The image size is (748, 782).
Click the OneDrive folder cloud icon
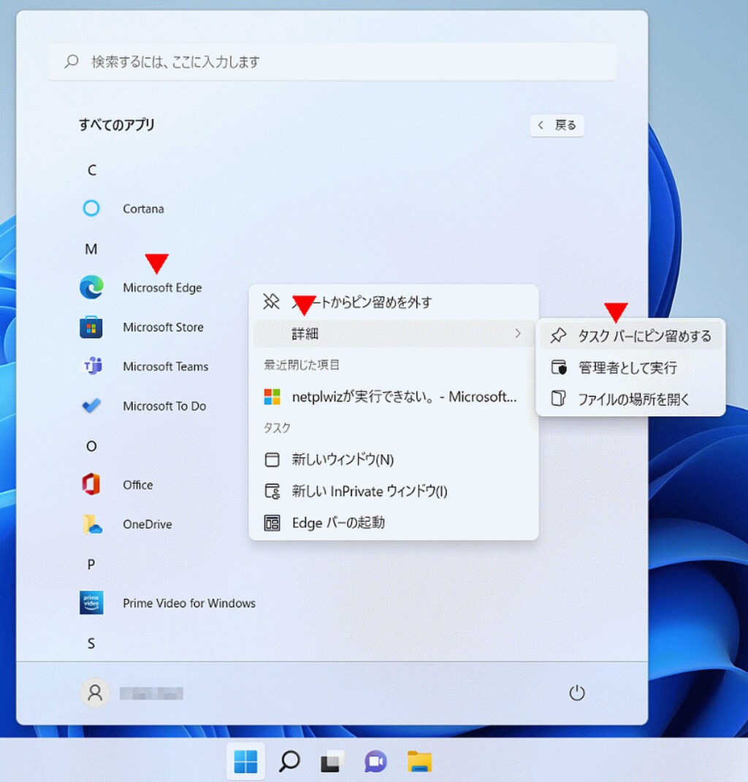(92, 524)
